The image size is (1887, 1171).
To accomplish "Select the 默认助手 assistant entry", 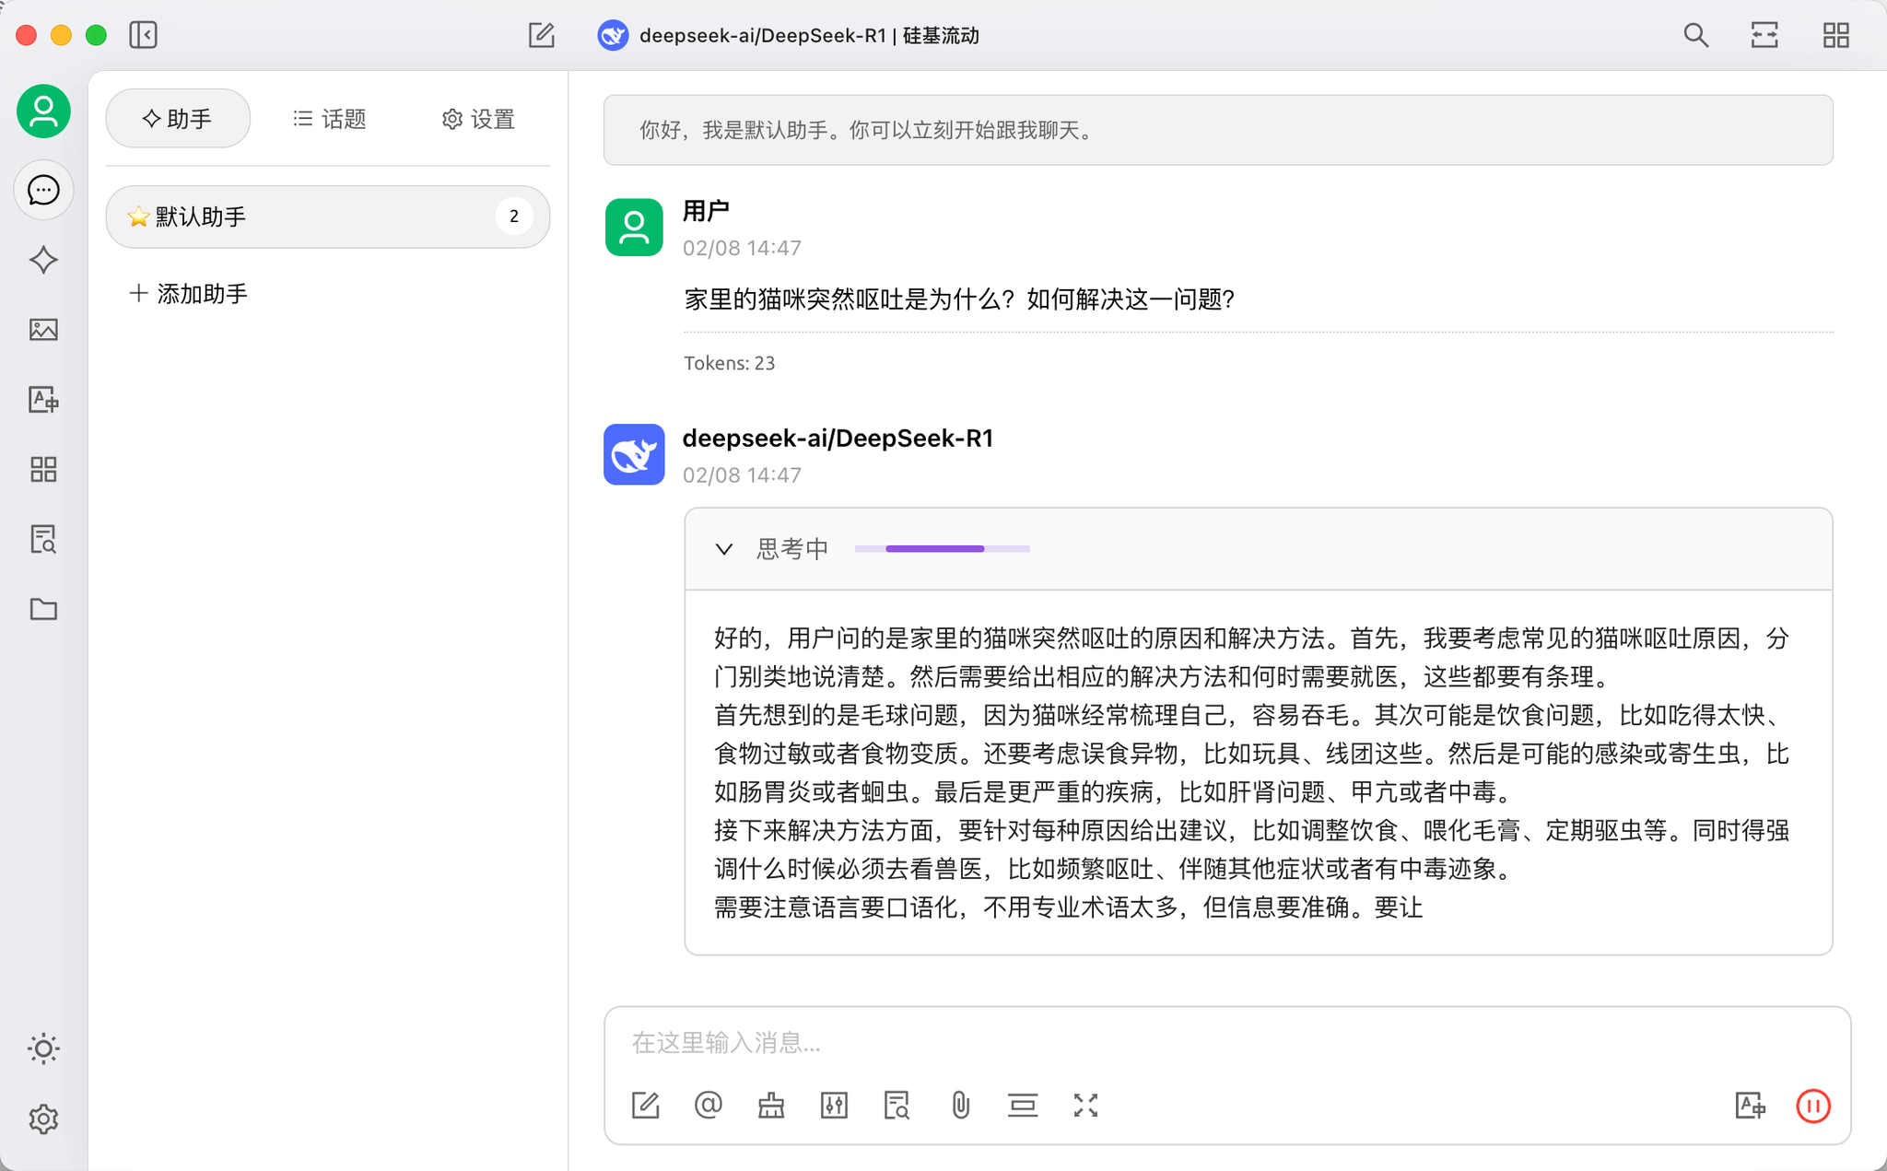I will [328, 217].
